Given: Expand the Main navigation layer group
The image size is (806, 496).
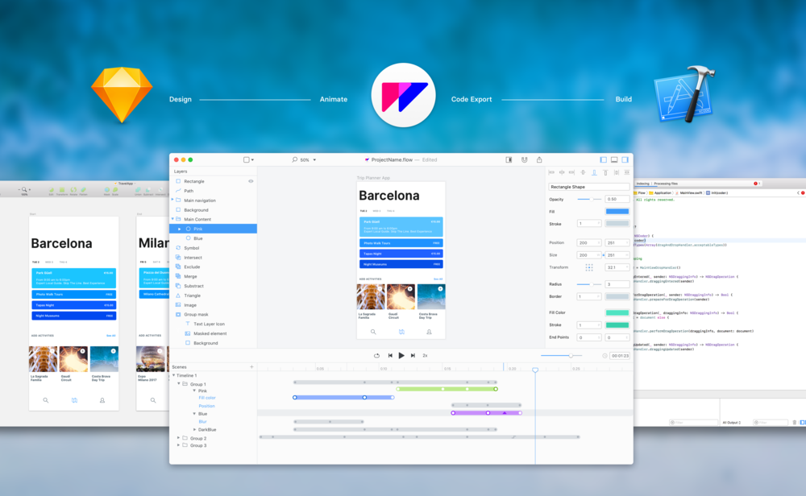Looking at the screenshot, I should click(x=172, y=200).
